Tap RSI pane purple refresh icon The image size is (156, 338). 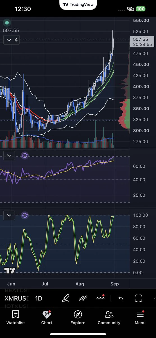(25, 155)
